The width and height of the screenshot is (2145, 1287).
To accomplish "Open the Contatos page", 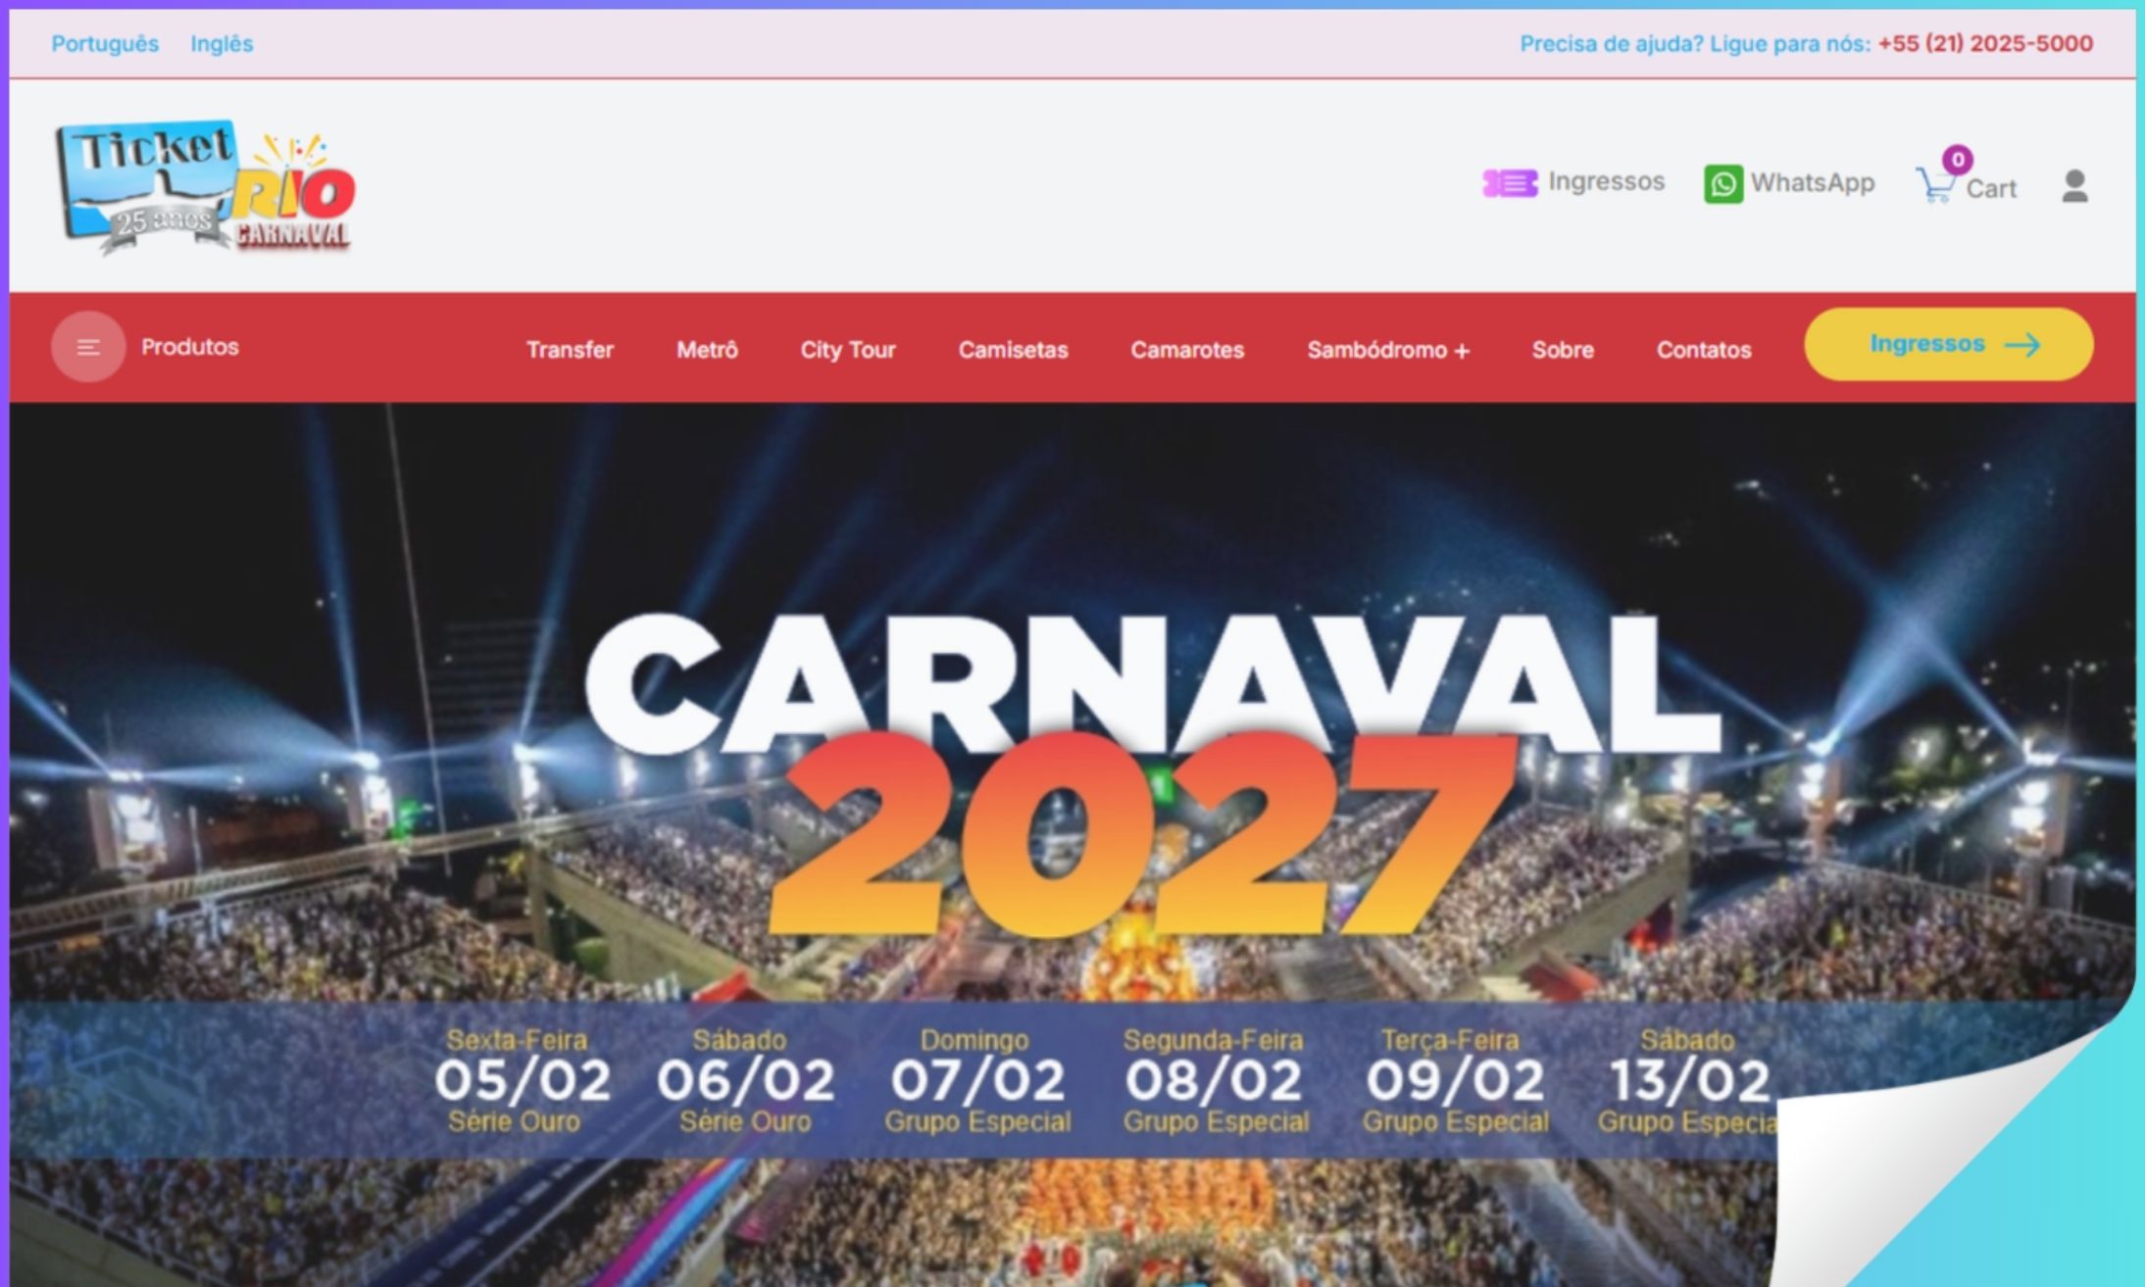I will point(1704,350).
